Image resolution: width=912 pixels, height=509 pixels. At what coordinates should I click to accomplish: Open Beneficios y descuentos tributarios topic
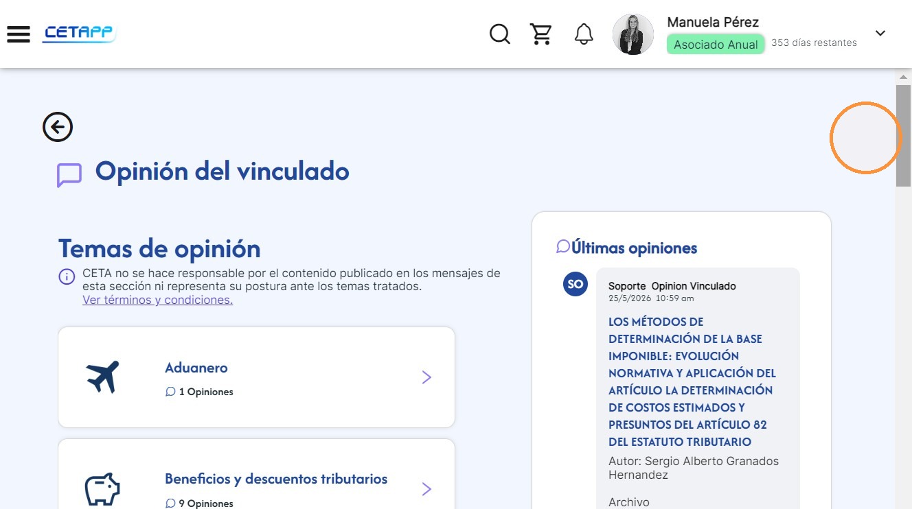tap(276, 479)
